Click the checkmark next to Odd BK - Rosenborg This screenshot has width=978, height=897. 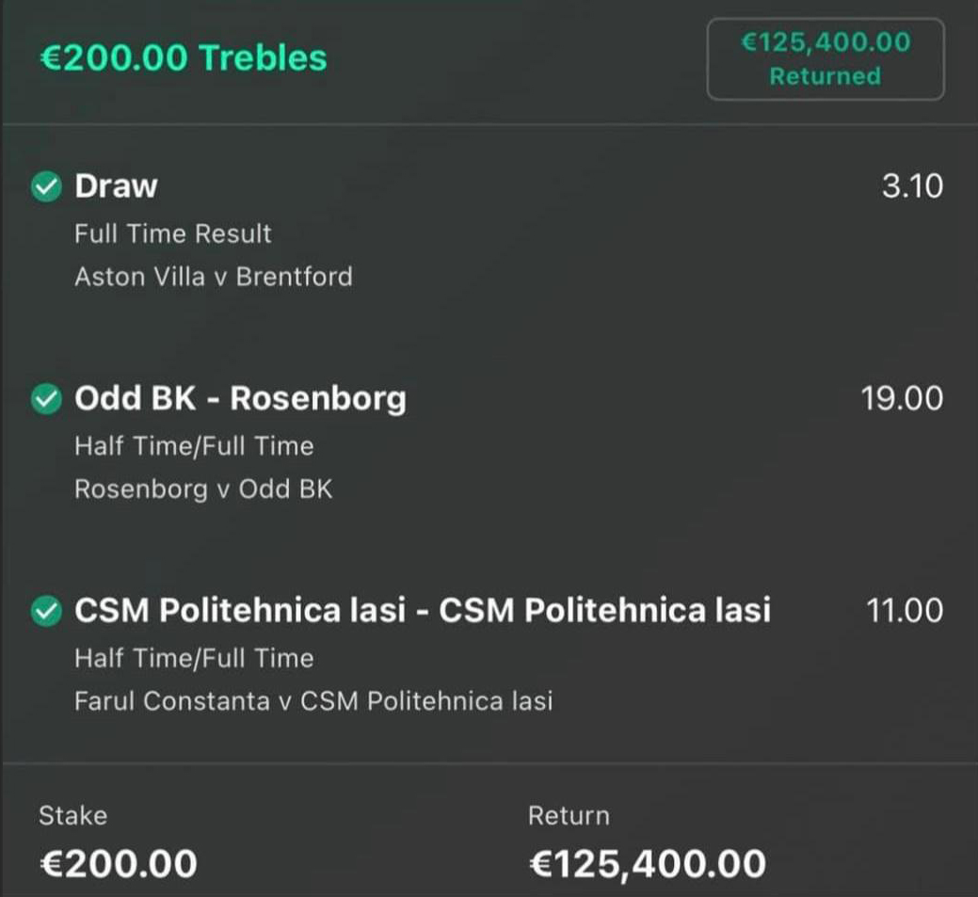point(45,399)
